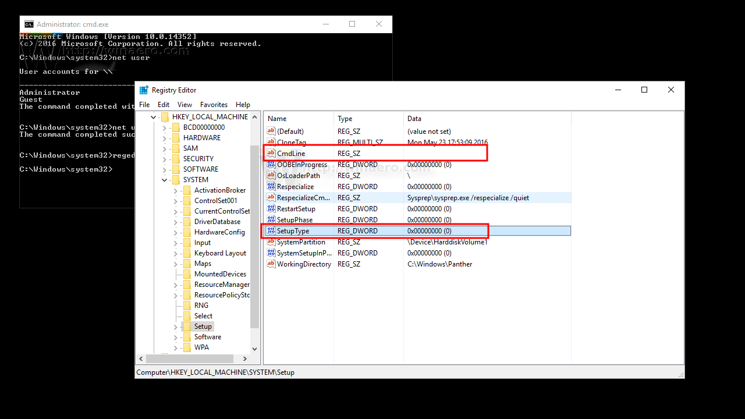Viewport: 745px width, 419px height.
Task: Click the REG_MULTI_SZ icon beside CloneTag
Action: point(270,142)
